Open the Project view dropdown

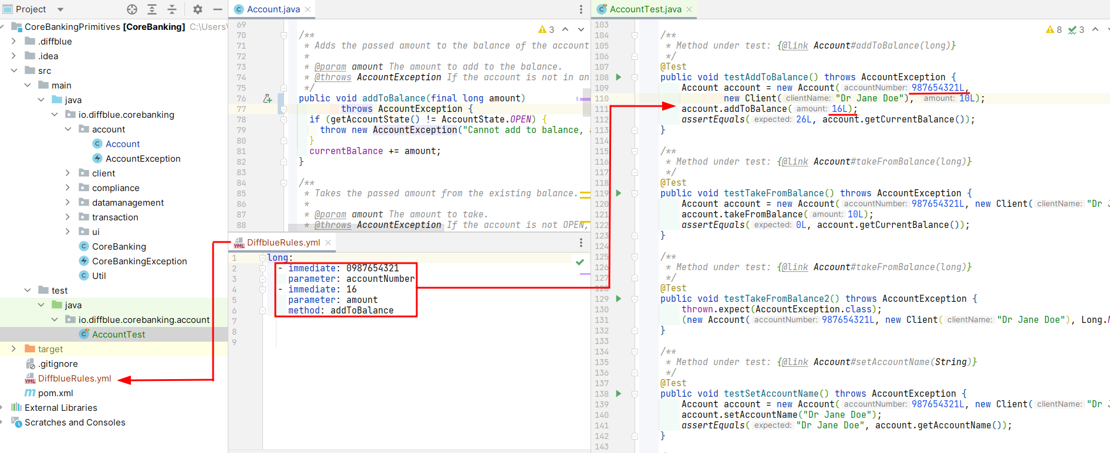60,9
